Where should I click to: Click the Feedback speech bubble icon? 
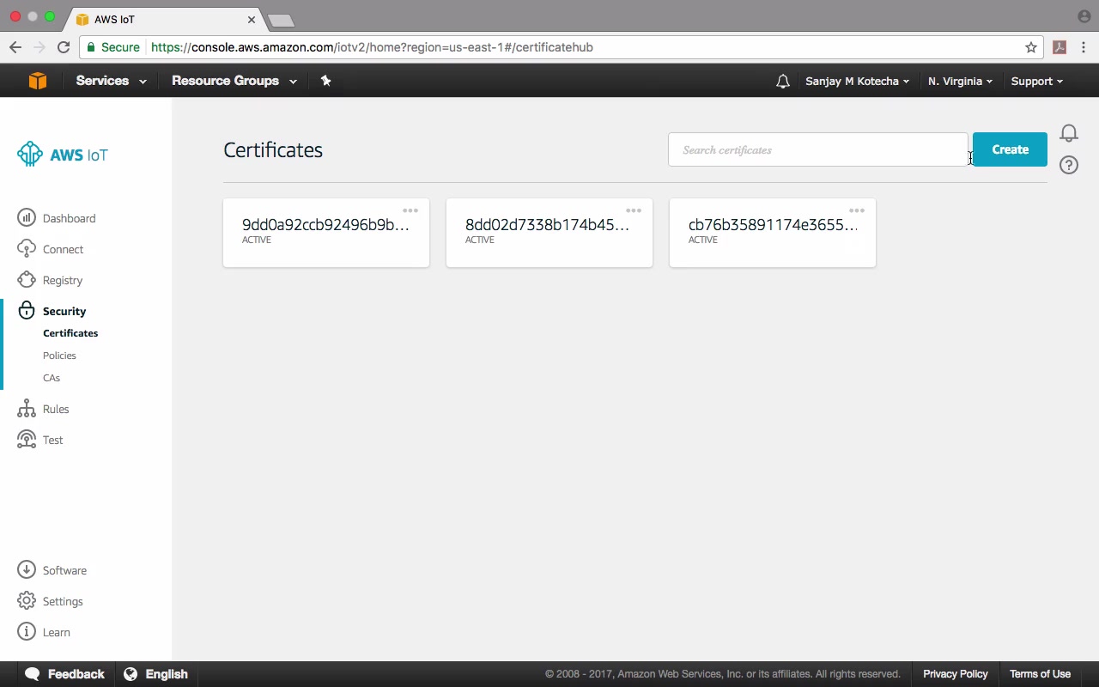point(33,674)
